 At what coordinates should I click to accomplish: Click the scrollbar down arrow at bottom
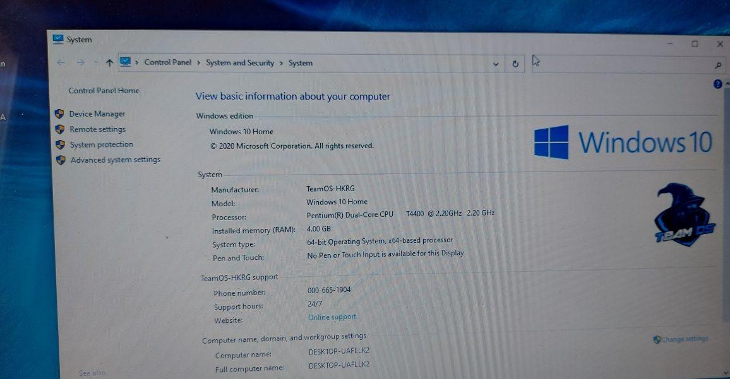(727, 373)
